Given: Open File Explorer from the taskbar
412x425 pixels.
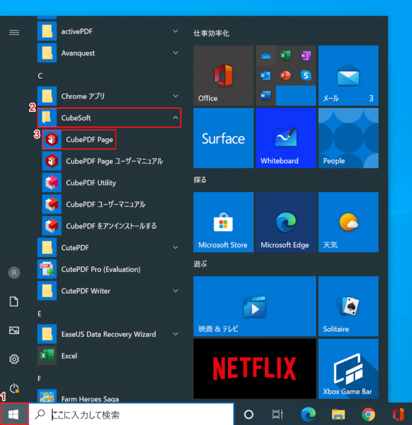Looking at the screenshot, I should pos(338,414).
